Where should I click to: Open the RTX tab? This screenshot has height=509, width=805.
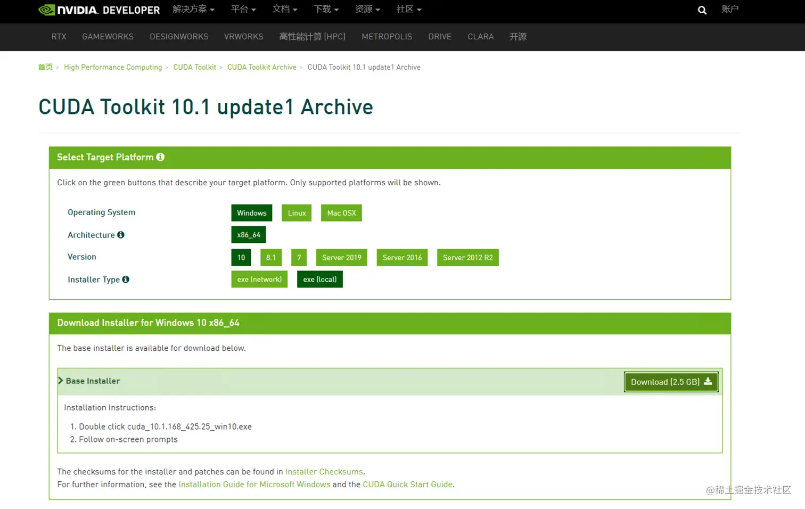click(59, 37)
